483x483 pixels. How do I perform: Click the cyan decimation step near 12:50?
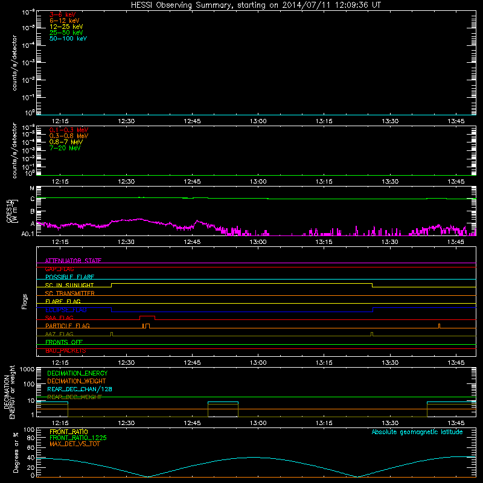[x=223, y=402]
